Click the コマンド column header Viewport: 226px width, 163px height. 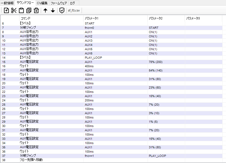click(26, 18)
